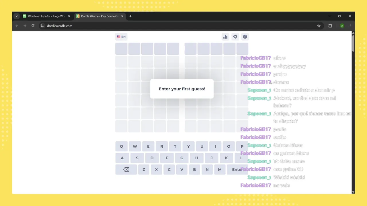The width and height of the screenshot is (367, 206).
Task: Tap the R key
Action: (162, 146)
